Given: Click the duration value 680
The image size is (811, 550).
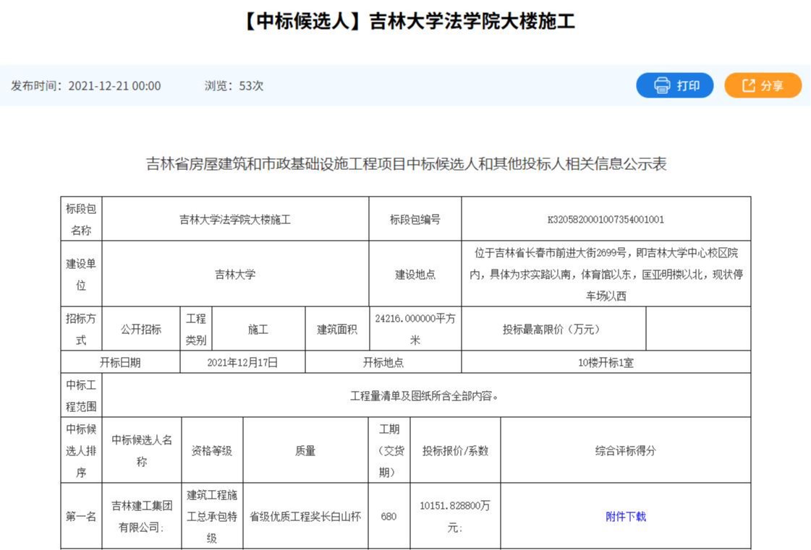Looking at the screenshot, I should pyautogui.click(x=389, y=516).
